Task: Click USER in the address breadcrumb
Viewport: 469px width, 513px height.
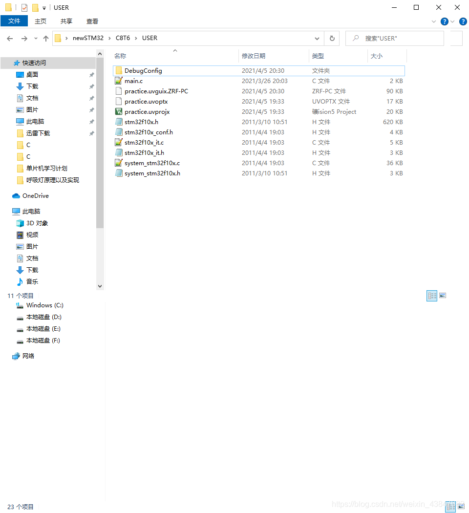Action: click(149, 38)
